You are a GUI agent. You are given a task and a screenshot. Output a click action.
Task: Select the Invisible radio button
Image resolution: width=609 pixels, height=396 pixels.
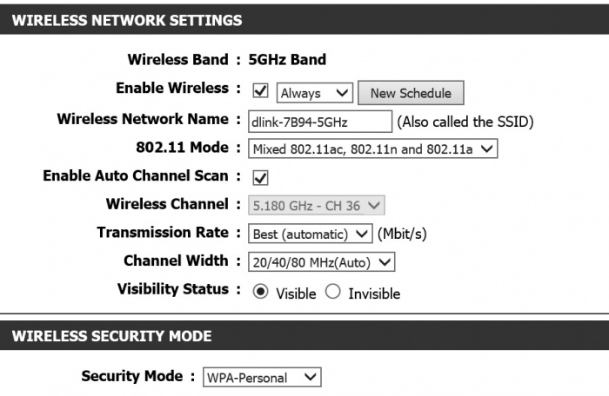(333, 291)
